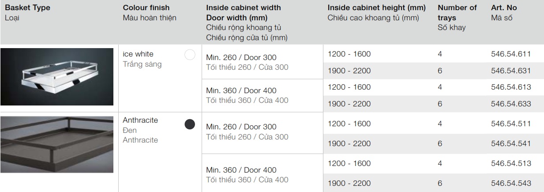Select article number 546.54.541

[510, 143]
